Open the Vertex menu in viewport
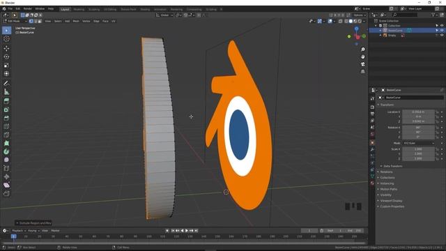 86,21
